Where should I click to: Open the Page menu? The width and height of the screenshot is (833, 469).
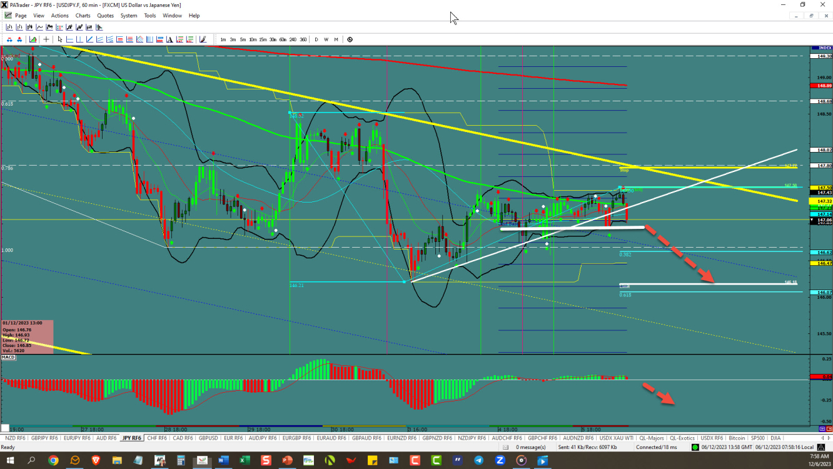(x=21, y=16)
